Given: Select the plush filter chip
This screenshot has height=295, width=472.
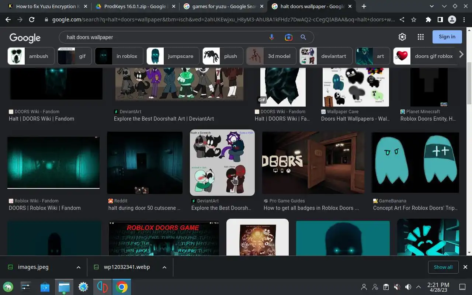Looking at the screenshot, I should click(223, 56).
